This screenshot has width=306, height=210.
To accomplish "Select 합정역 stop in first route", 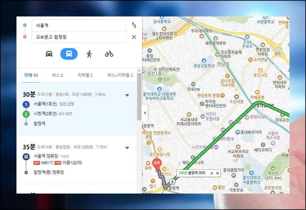I will [39, 124].
